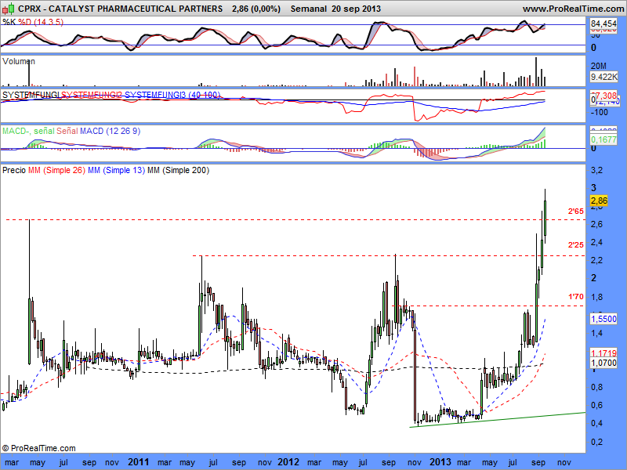This screenshot has height=470, width=627.
Task: Click the candlestick chart icon beside CPRX
Action: click(x=9, y=8)
